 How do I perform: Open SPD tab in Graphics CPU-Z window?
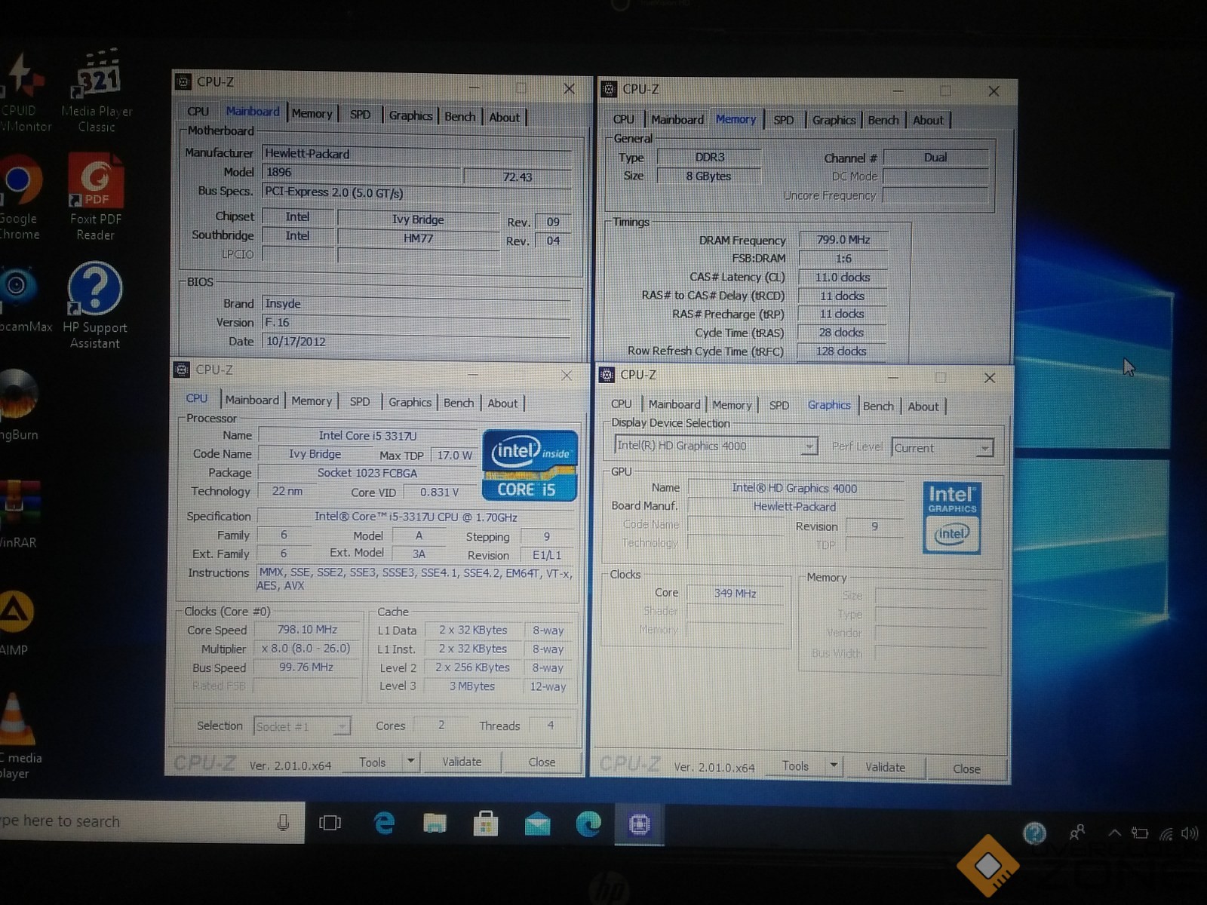779,405
